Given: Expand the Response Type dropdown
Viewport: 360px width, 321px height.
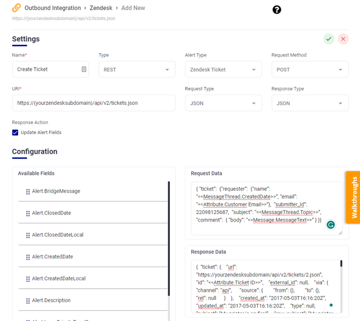Looking at the screenshot, I should [309, 103].
